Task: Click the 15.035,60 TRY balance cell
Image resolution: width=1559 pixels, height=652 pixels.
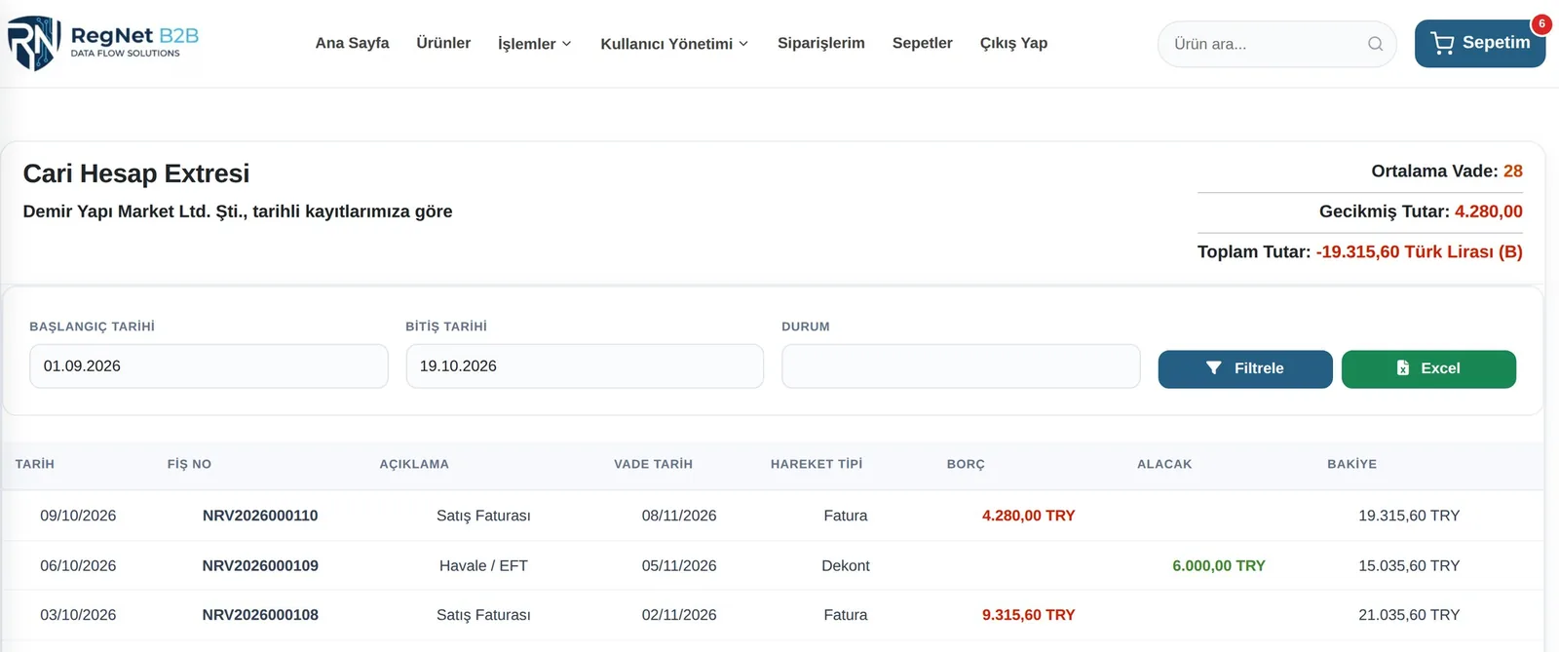Action: [1409, 565]
